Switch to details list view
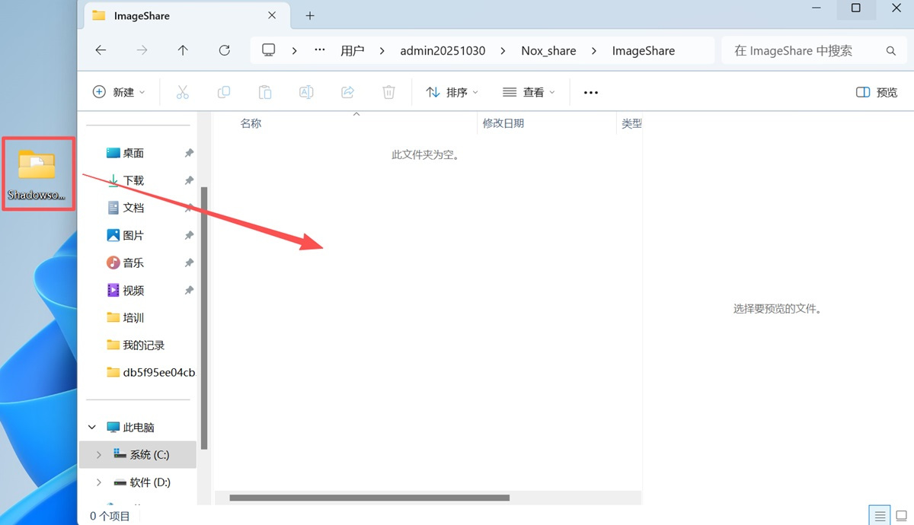The image size is (914, 525). coord(880,515)
